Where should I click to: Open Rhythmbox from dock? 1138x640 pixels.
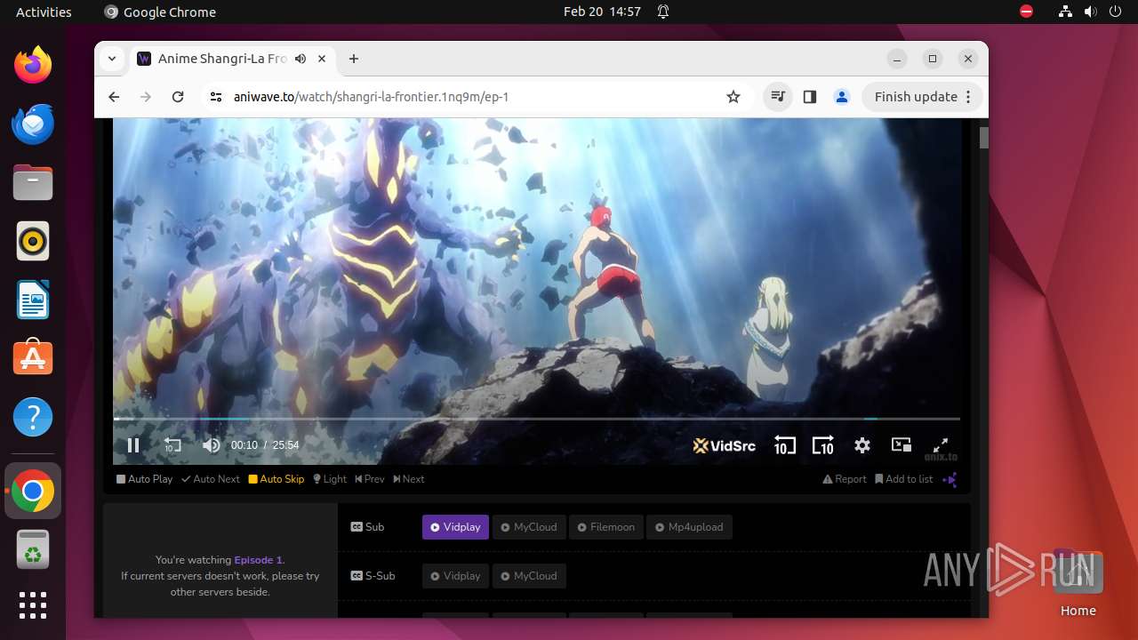33,241
